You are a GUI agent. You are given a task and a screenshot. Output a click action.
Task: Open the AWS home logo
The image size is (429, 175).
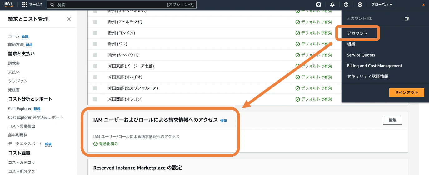tap(8, 5)
